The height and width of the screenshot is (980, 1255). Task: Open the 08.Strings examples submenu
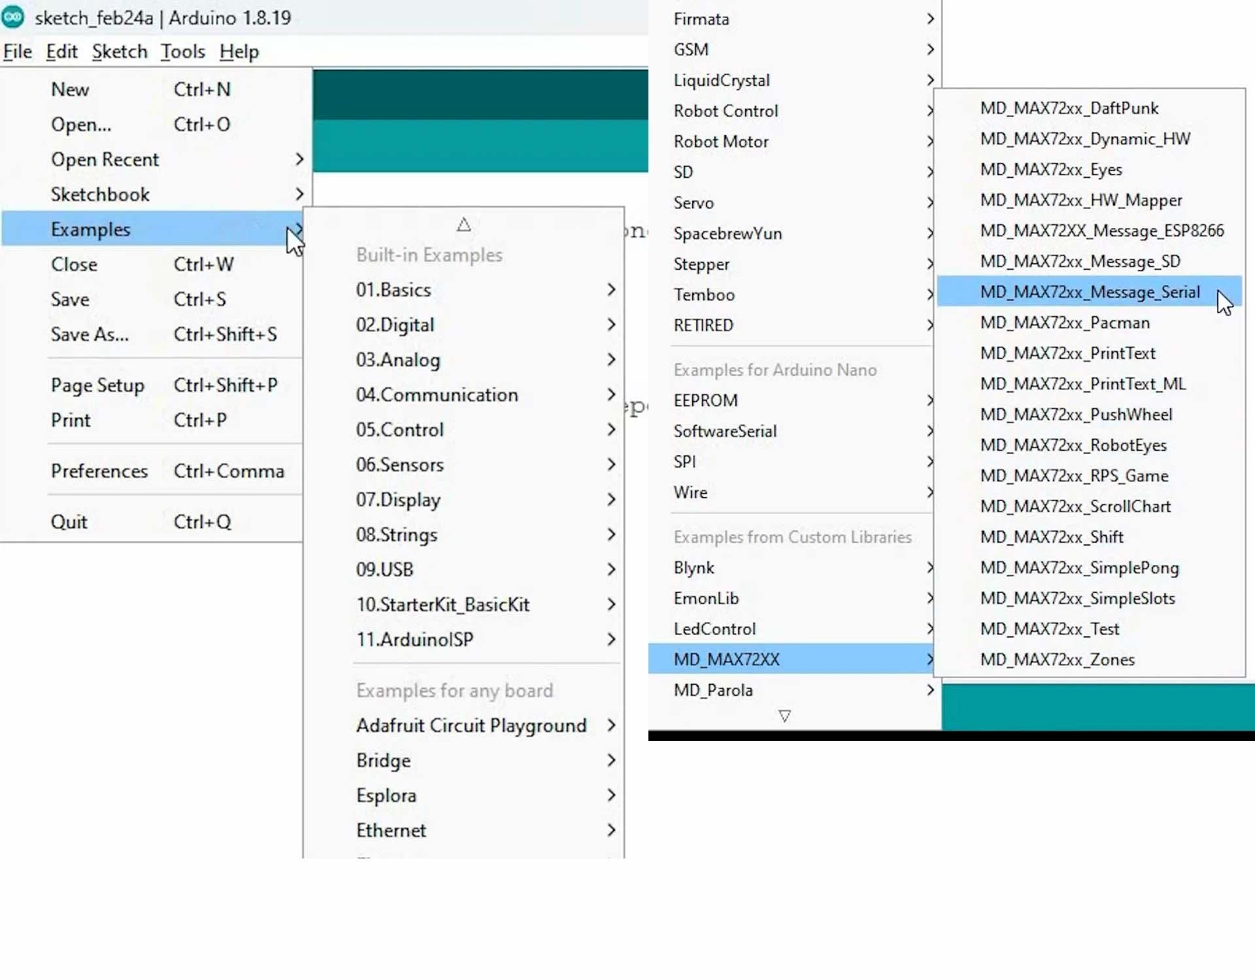[x=464, y=534]
